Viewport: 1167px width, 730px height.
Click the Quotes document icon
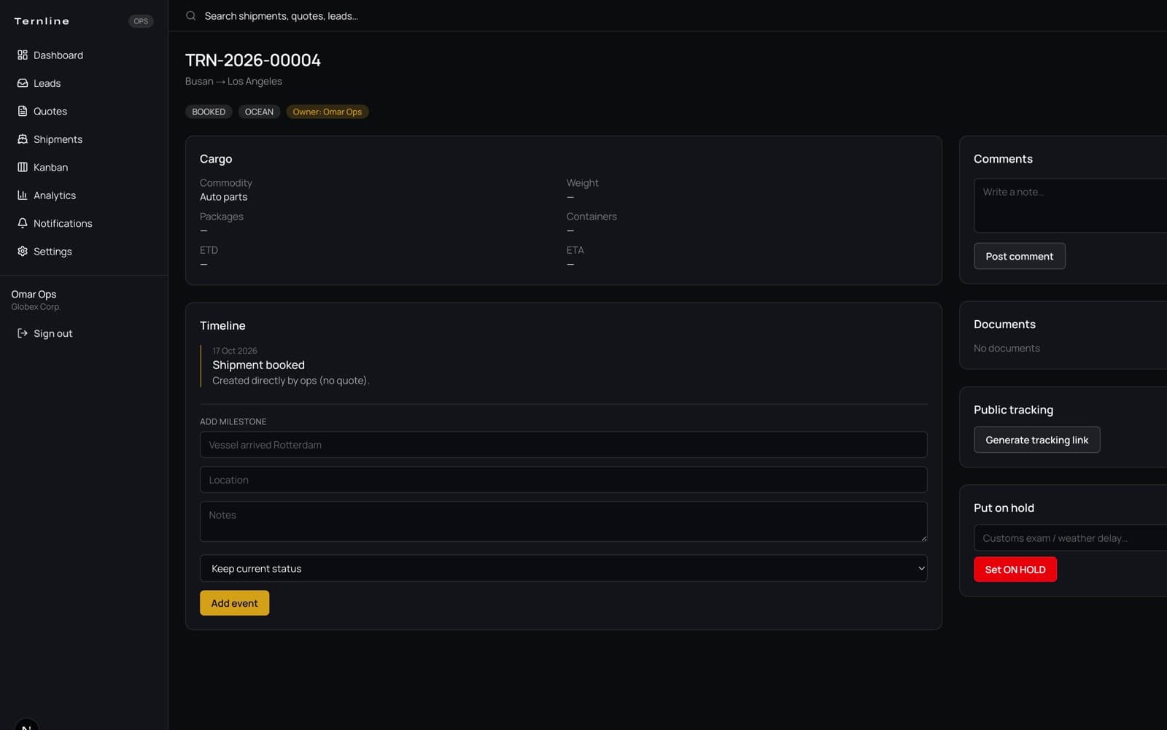23,111
